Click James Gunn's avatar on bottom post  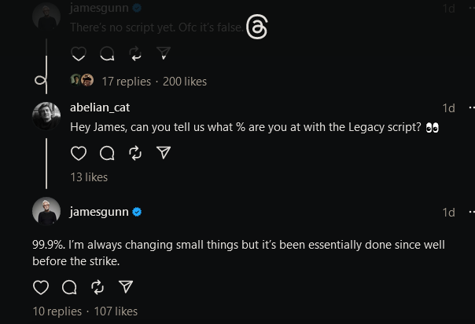[x=46, y=212]
